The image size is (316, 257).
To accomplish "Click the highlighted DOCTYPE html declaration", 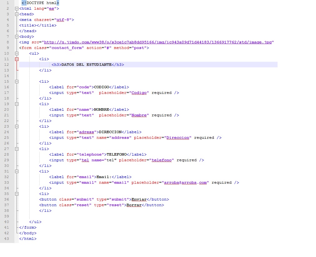I will click(40, 3).
